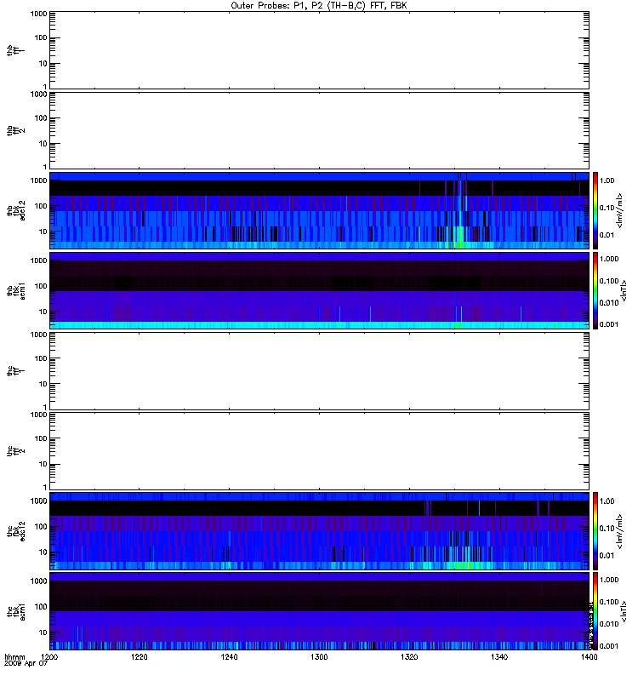Select the 1300 time axis label
638x681 pixels.
tap(319, 657)
